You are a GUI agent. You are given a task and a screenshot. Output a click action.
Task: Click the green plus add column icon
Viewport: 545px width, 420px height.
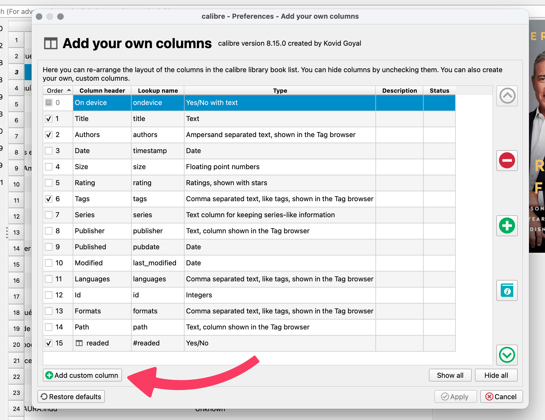point(507,226)
